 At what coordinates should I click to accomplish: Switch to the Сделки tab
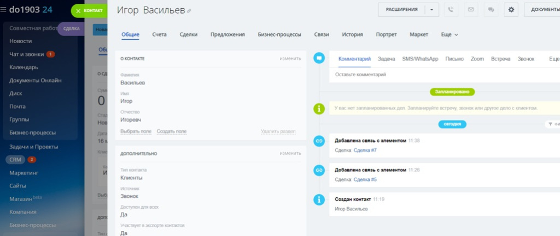(x=188, y=34)
